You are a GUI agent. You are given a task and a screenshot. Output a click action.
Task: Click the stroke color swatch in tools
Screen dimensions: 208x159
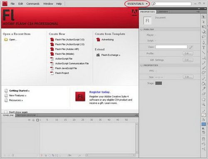(x=203, y=115)
